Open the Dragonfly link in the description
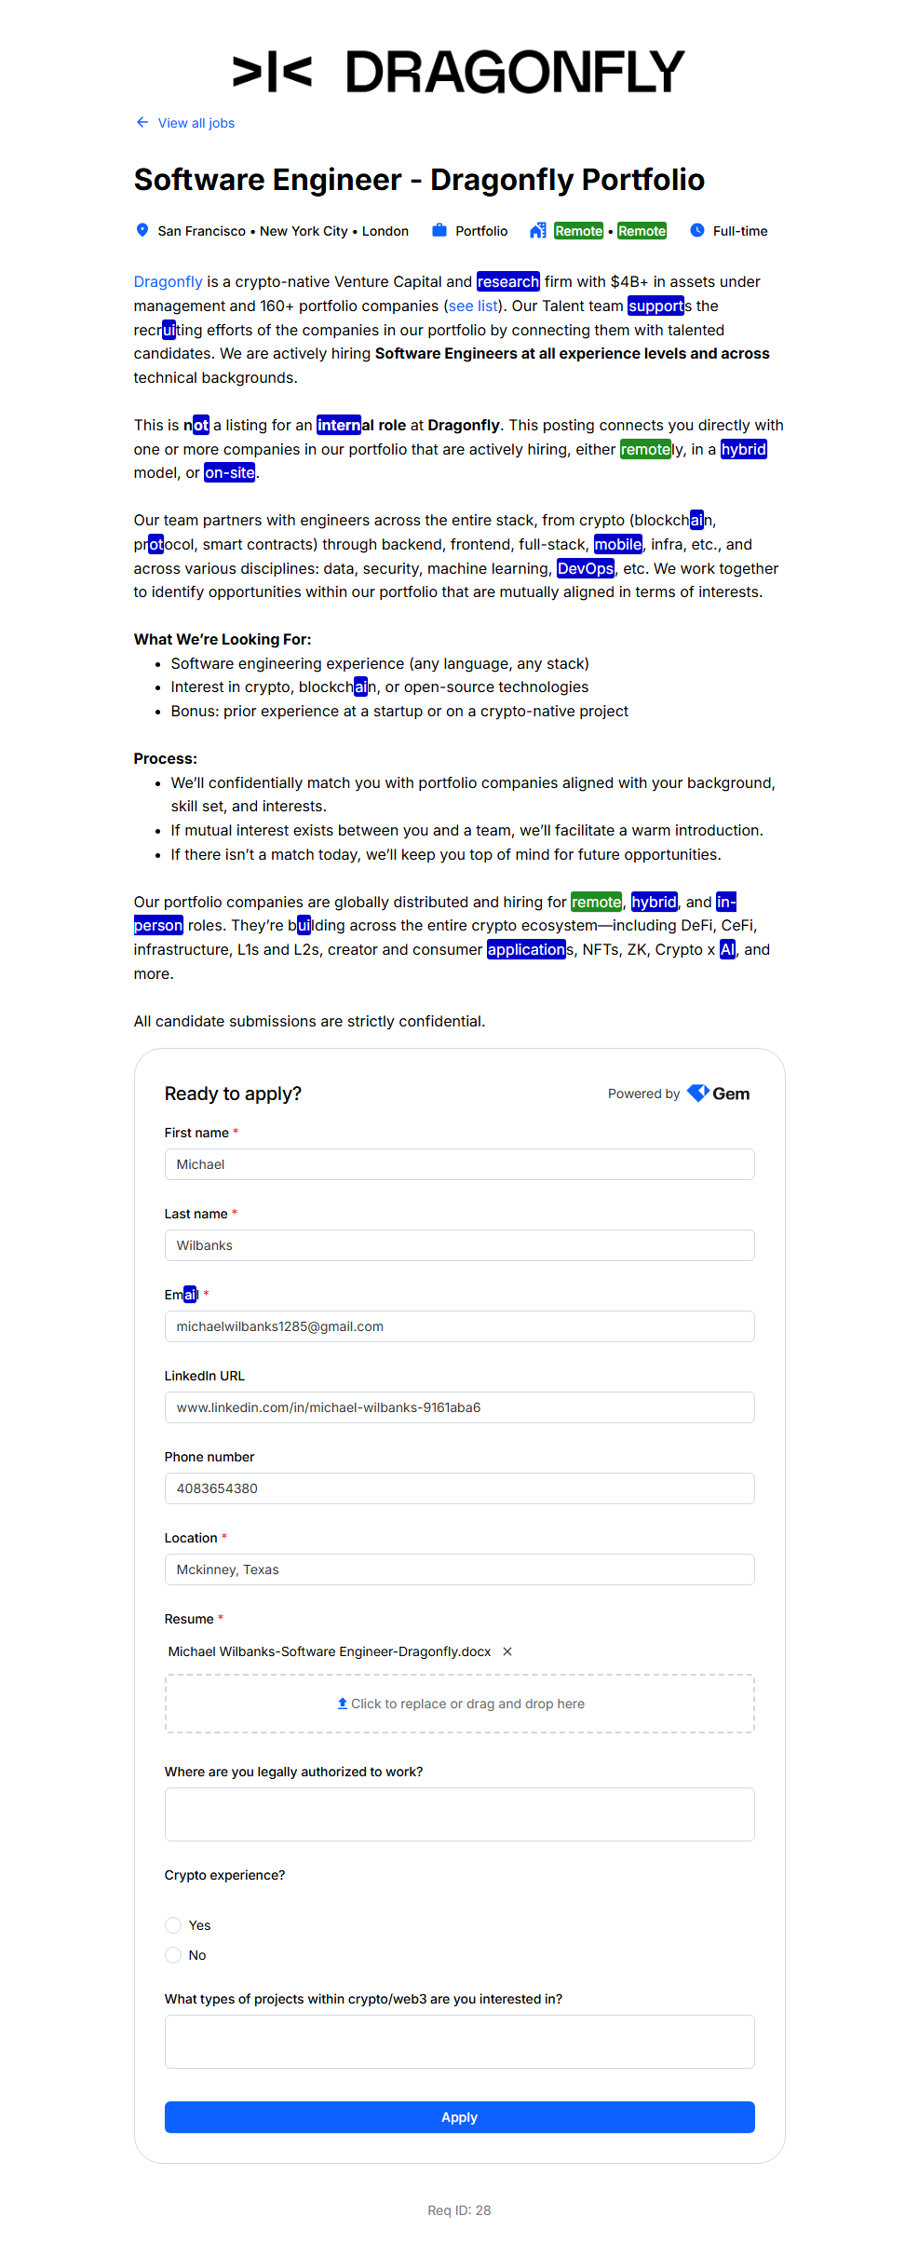The height and width of the screenshot is (2242, 905). tap(168, 281)
